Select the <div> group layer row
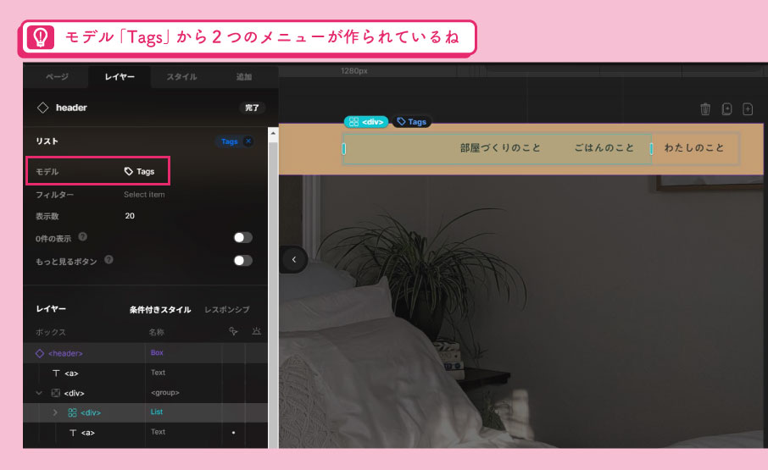Screen dimensions: 768x470 (x=146, y=393)
